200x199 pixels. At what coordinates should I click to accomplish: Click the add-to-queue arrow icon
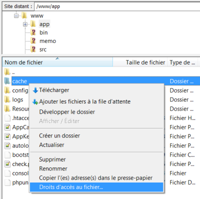(x=35, y=101)
